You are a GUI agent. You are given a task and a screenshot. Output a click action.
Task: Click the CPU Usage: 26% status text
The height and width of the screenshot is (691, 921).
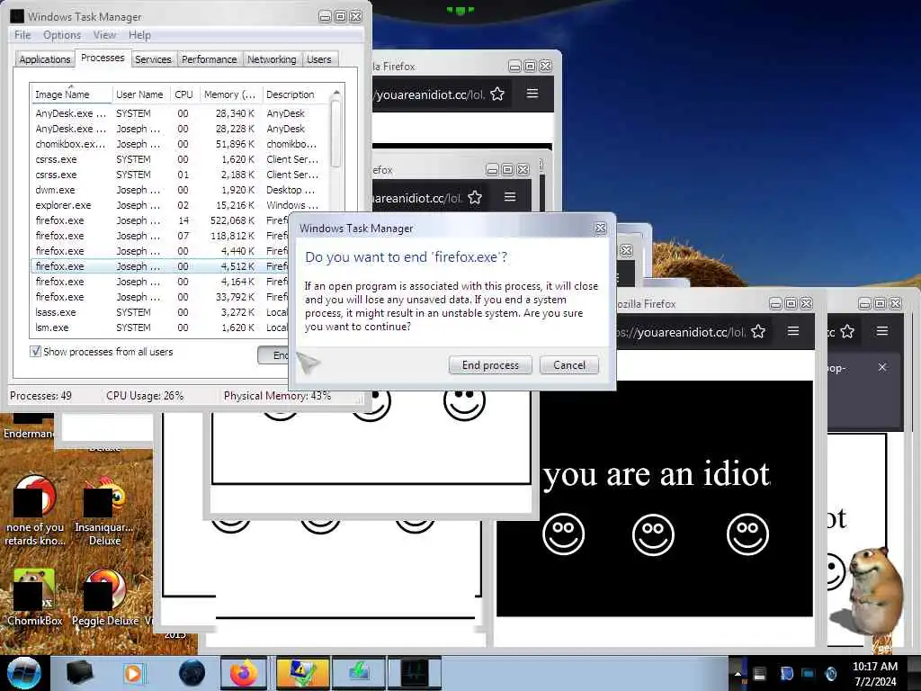coord(145,396)
